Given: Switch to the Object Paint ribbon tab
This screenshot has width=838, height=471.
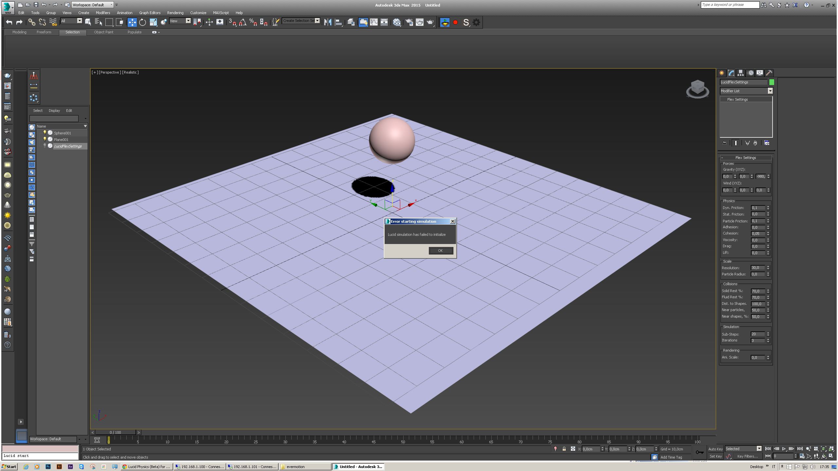Looking at the screenshot, I should (x=103, y=32).
